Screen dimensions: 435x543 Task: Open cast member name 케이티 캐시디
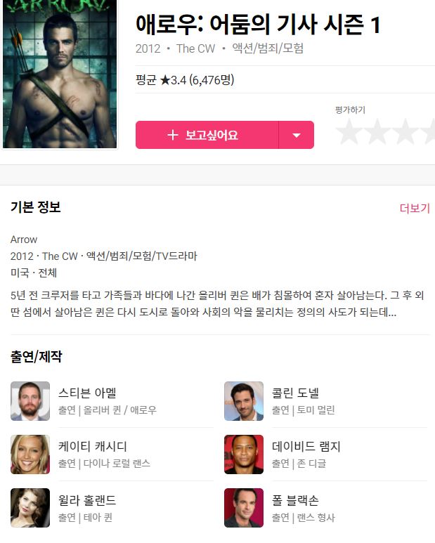click(93, 446)
